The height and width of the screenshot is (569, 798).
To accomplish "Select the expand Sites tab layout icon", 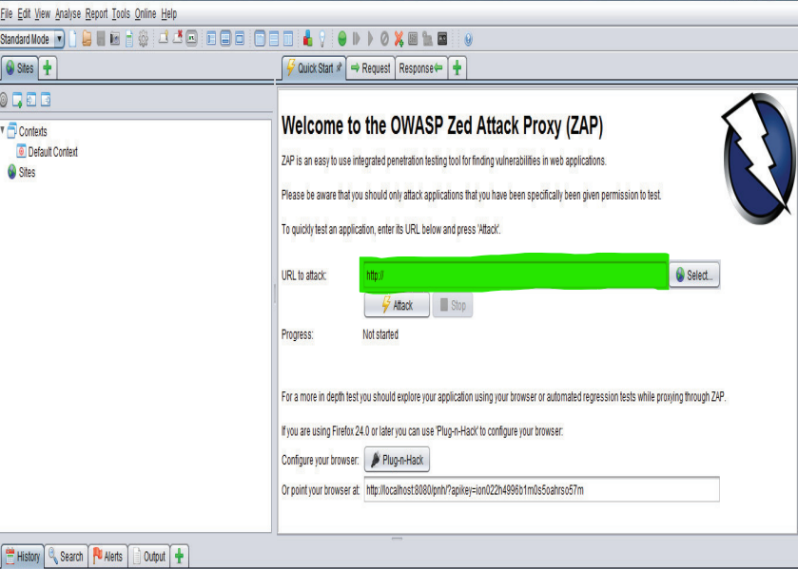I will (211, 39).
